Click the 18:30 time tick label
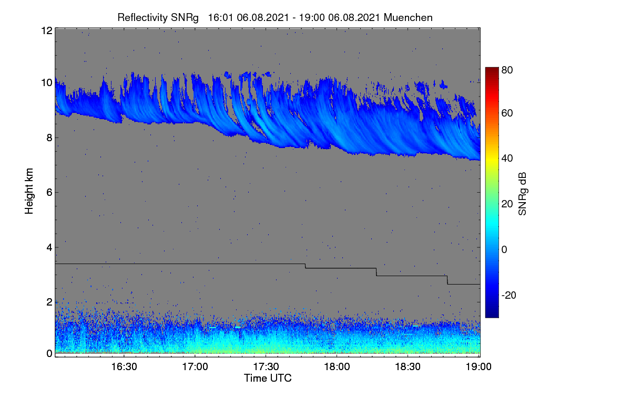This screenshot has width=631, height=420. click(x=408, y=367)
